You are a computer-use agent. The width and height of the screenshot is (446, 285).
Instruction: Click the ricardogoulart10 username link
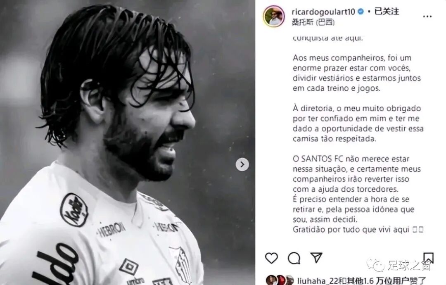(x=323, y=12)
